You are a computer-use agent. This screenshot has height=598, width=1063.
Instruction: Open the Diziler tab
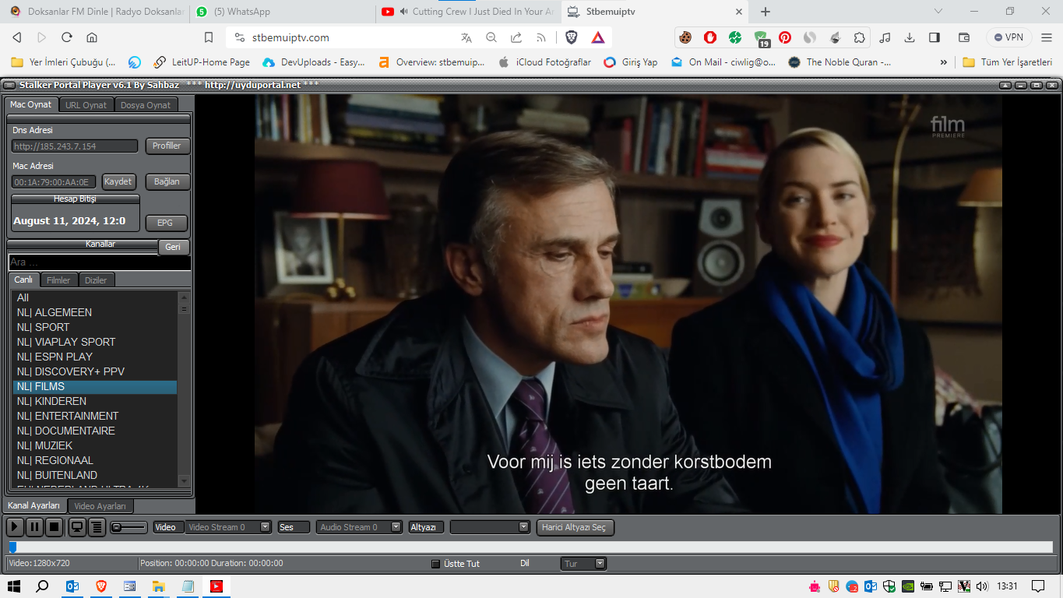96,280
